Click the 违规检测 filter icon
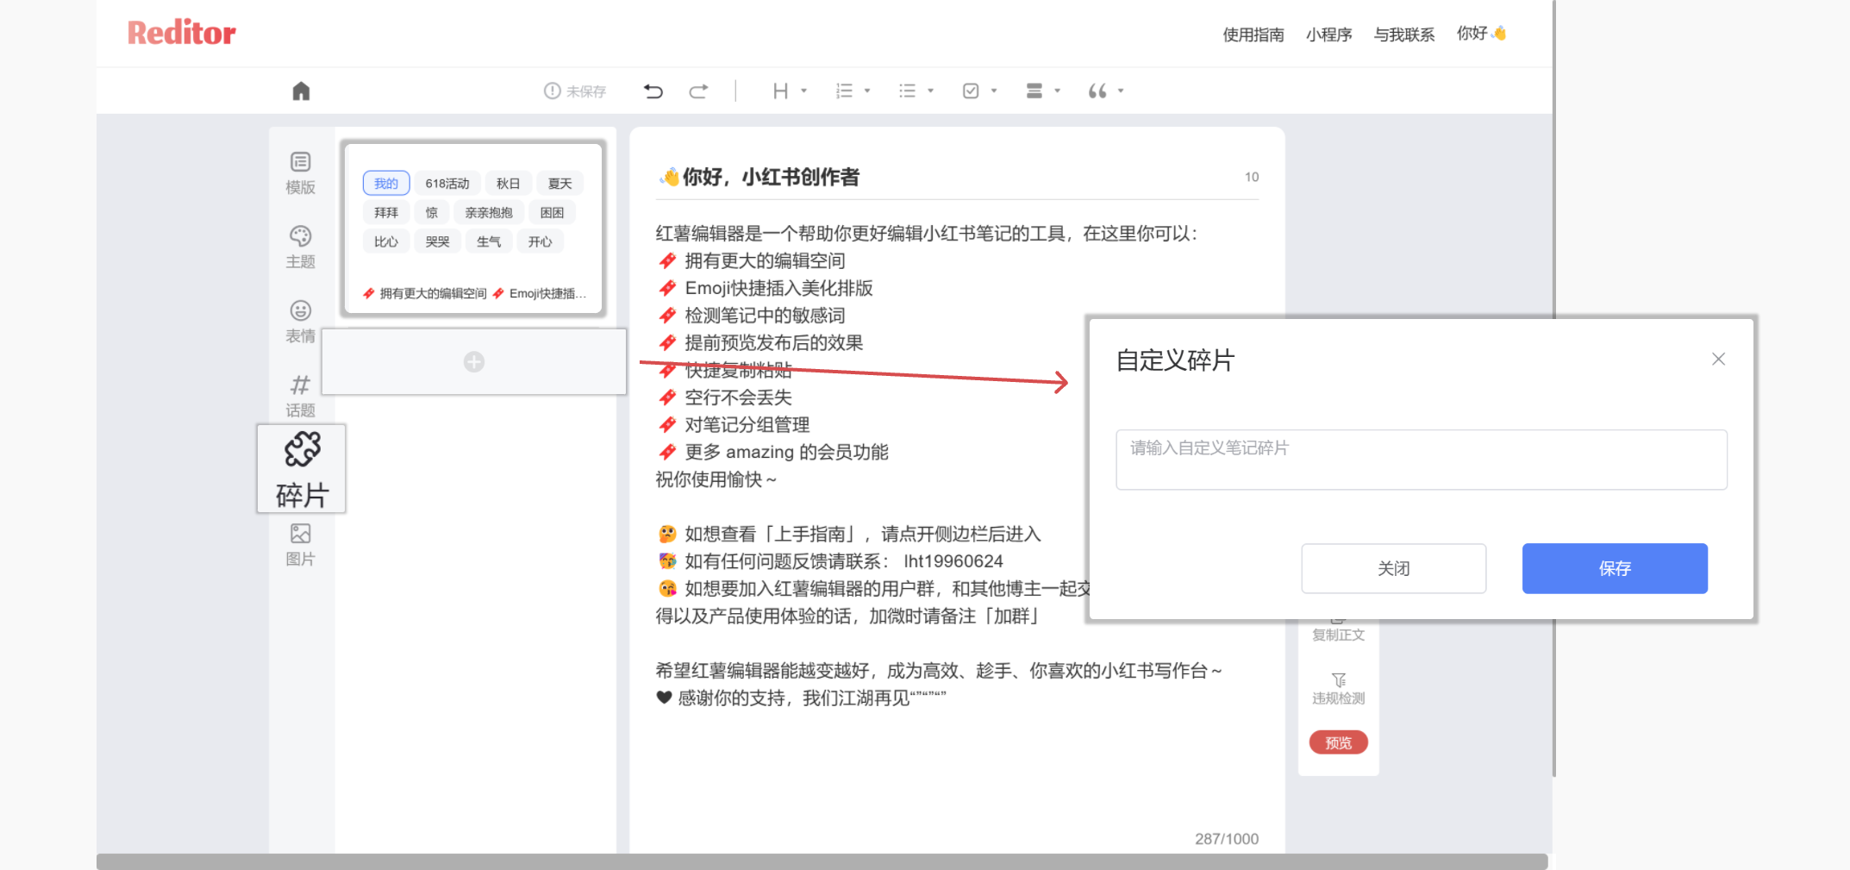Viewport: 1850px width, 870px height. [x=1339, y=688]
